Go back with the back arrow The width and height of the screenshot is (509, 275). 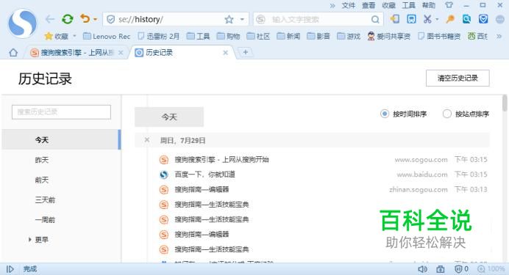(50, 19)
